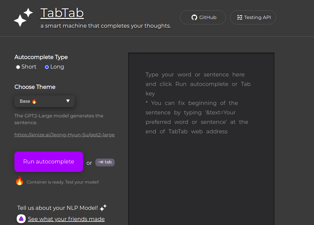Expand the Base theme dropdown
This screenshot has height=225, width=314.
pyautogui.click(x=45, y=101)
